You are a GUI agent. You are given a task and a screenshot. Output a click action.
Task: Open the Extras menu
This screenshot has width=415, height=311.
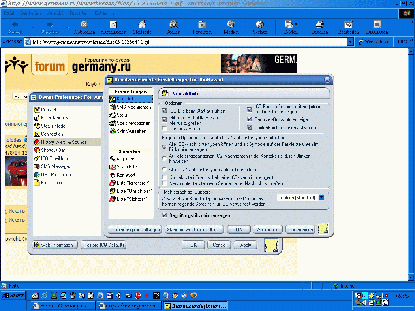click(101, 13)
